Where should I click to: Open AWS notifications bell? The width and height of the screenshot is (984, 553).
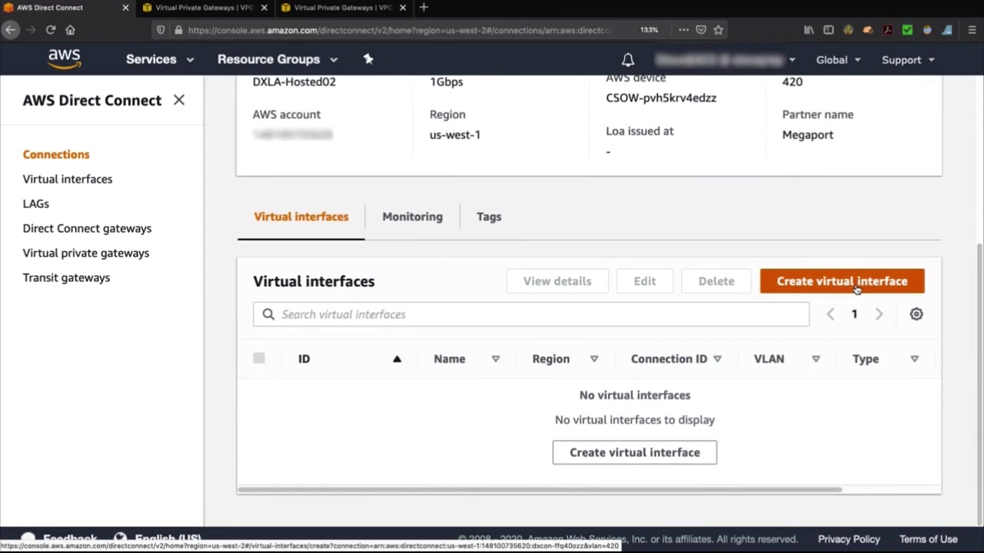[x=628, y=60]
